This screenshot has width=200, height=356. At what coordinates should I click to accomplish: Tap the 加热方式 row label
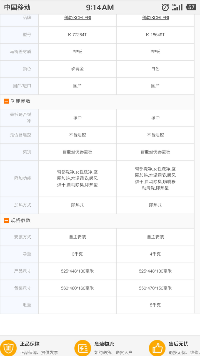point(23,205)
